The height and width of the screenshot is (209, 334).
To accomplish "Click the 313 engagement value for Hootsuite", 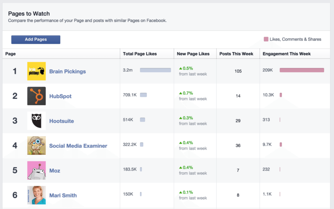I will pos(266,120).
